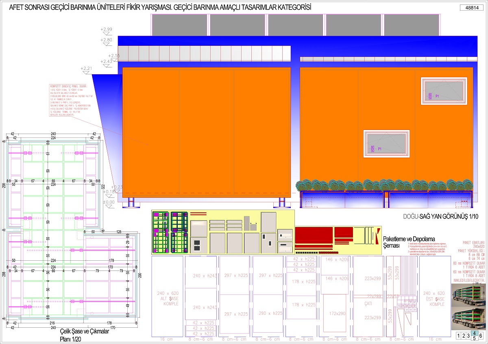Open the lower truck rendering thumbnail
This screenshot has height=344, width=488.
point(468,318)
